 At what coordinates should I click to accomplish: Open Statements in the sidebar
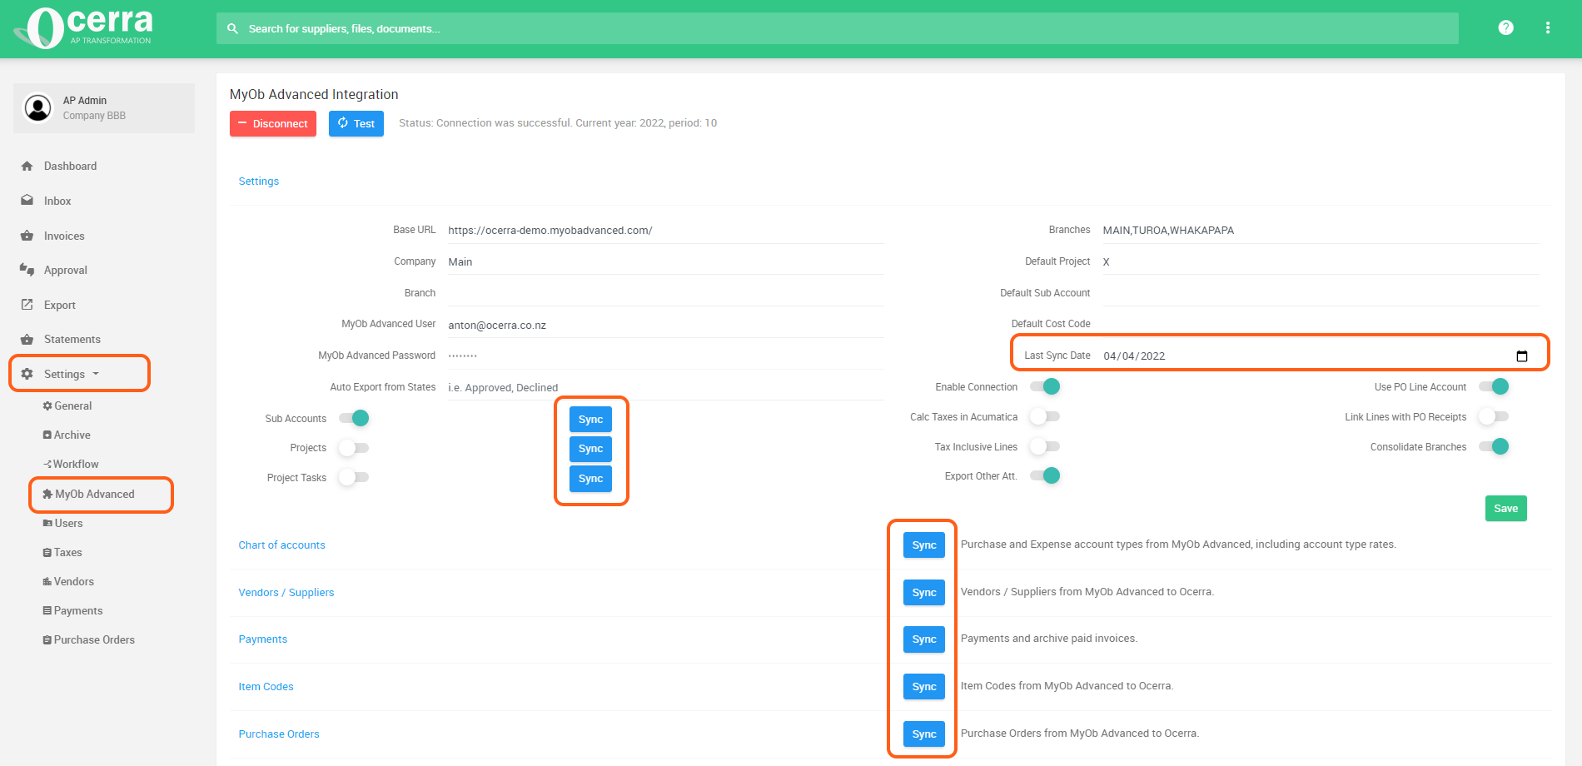pyautogui.click(x=72, y=339)
